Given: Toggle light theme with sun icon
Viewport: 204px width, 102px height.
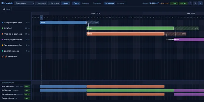Looking at the screenshot, I should pyautogui.click(x=195, y=3).
